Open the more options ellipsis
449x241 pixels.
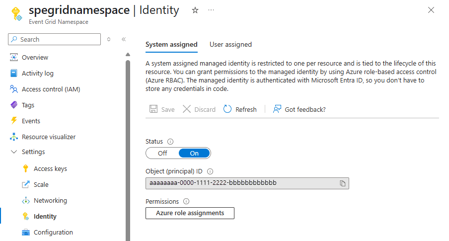211,10
